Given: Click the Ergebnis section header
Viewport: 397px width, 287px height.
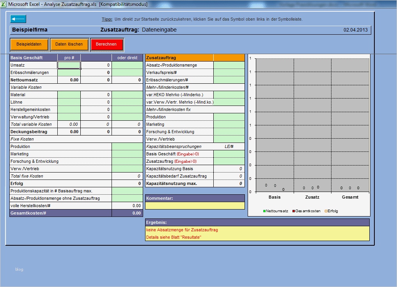Looking at the screenshot, I should [257, 222].
